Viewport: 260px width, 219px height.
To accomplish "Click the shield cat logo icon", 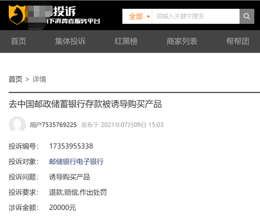I will click(17, 15).
